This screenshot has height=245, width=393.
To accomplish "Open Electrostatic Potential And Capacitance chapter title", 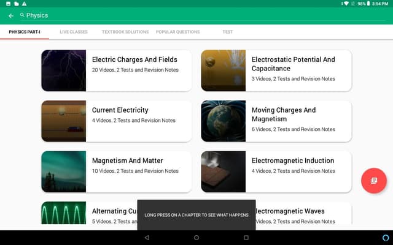I will 294,64.
